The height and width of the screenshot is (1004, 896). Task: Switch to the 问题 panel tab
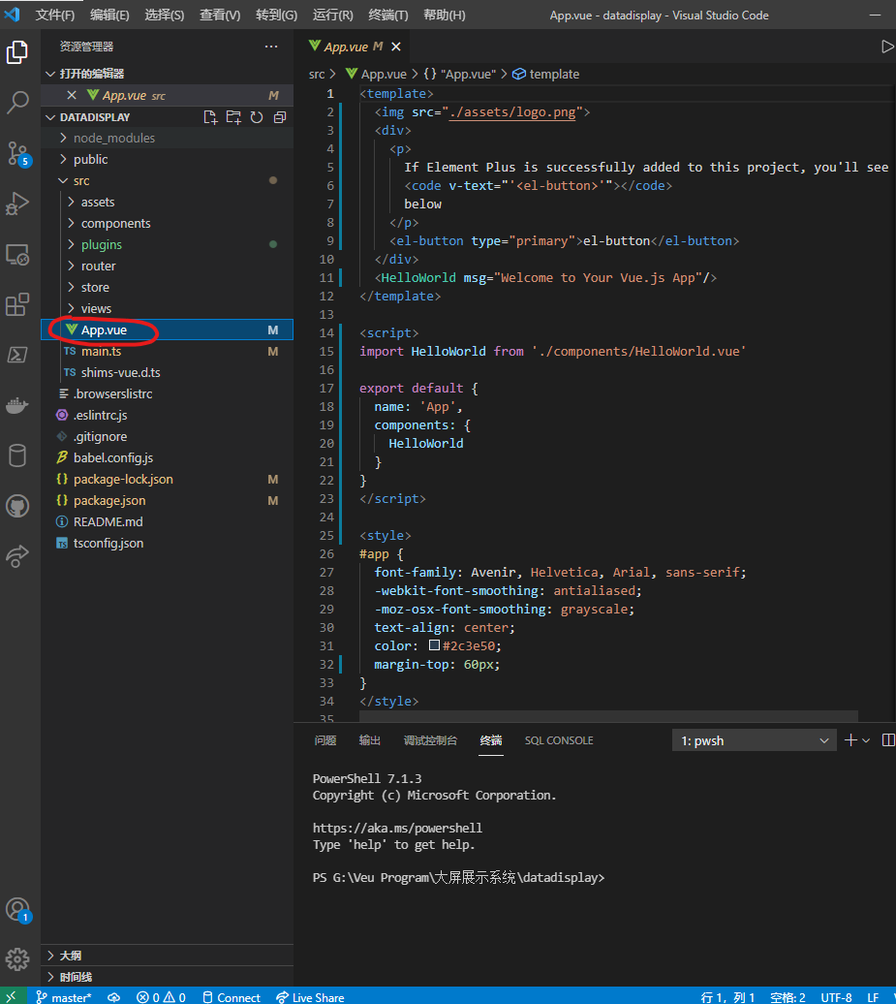click(x=325, y=740)
